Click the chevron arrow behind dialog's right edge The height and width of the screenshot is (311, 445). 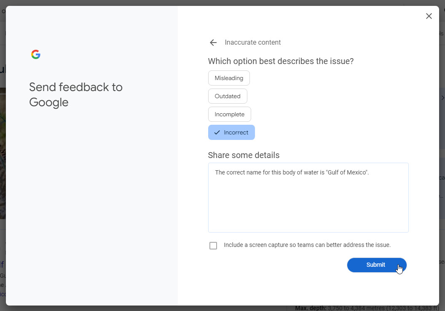[x=442, y=98]
